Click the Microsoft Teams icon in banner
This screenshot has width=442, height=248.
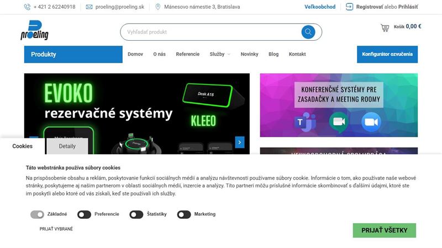305,122
